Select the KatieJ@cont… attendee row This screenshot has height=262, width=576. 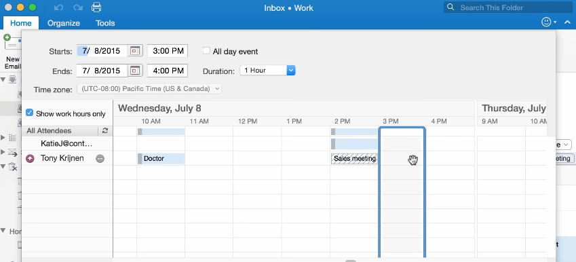[x=66, y=144]
